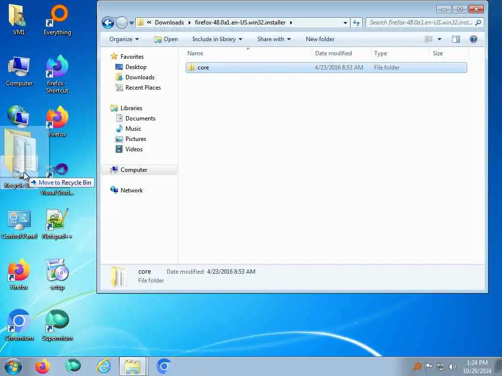Screen dimensions: 502x376
Task: Create a New folder
Action: [x=320, y=39]
